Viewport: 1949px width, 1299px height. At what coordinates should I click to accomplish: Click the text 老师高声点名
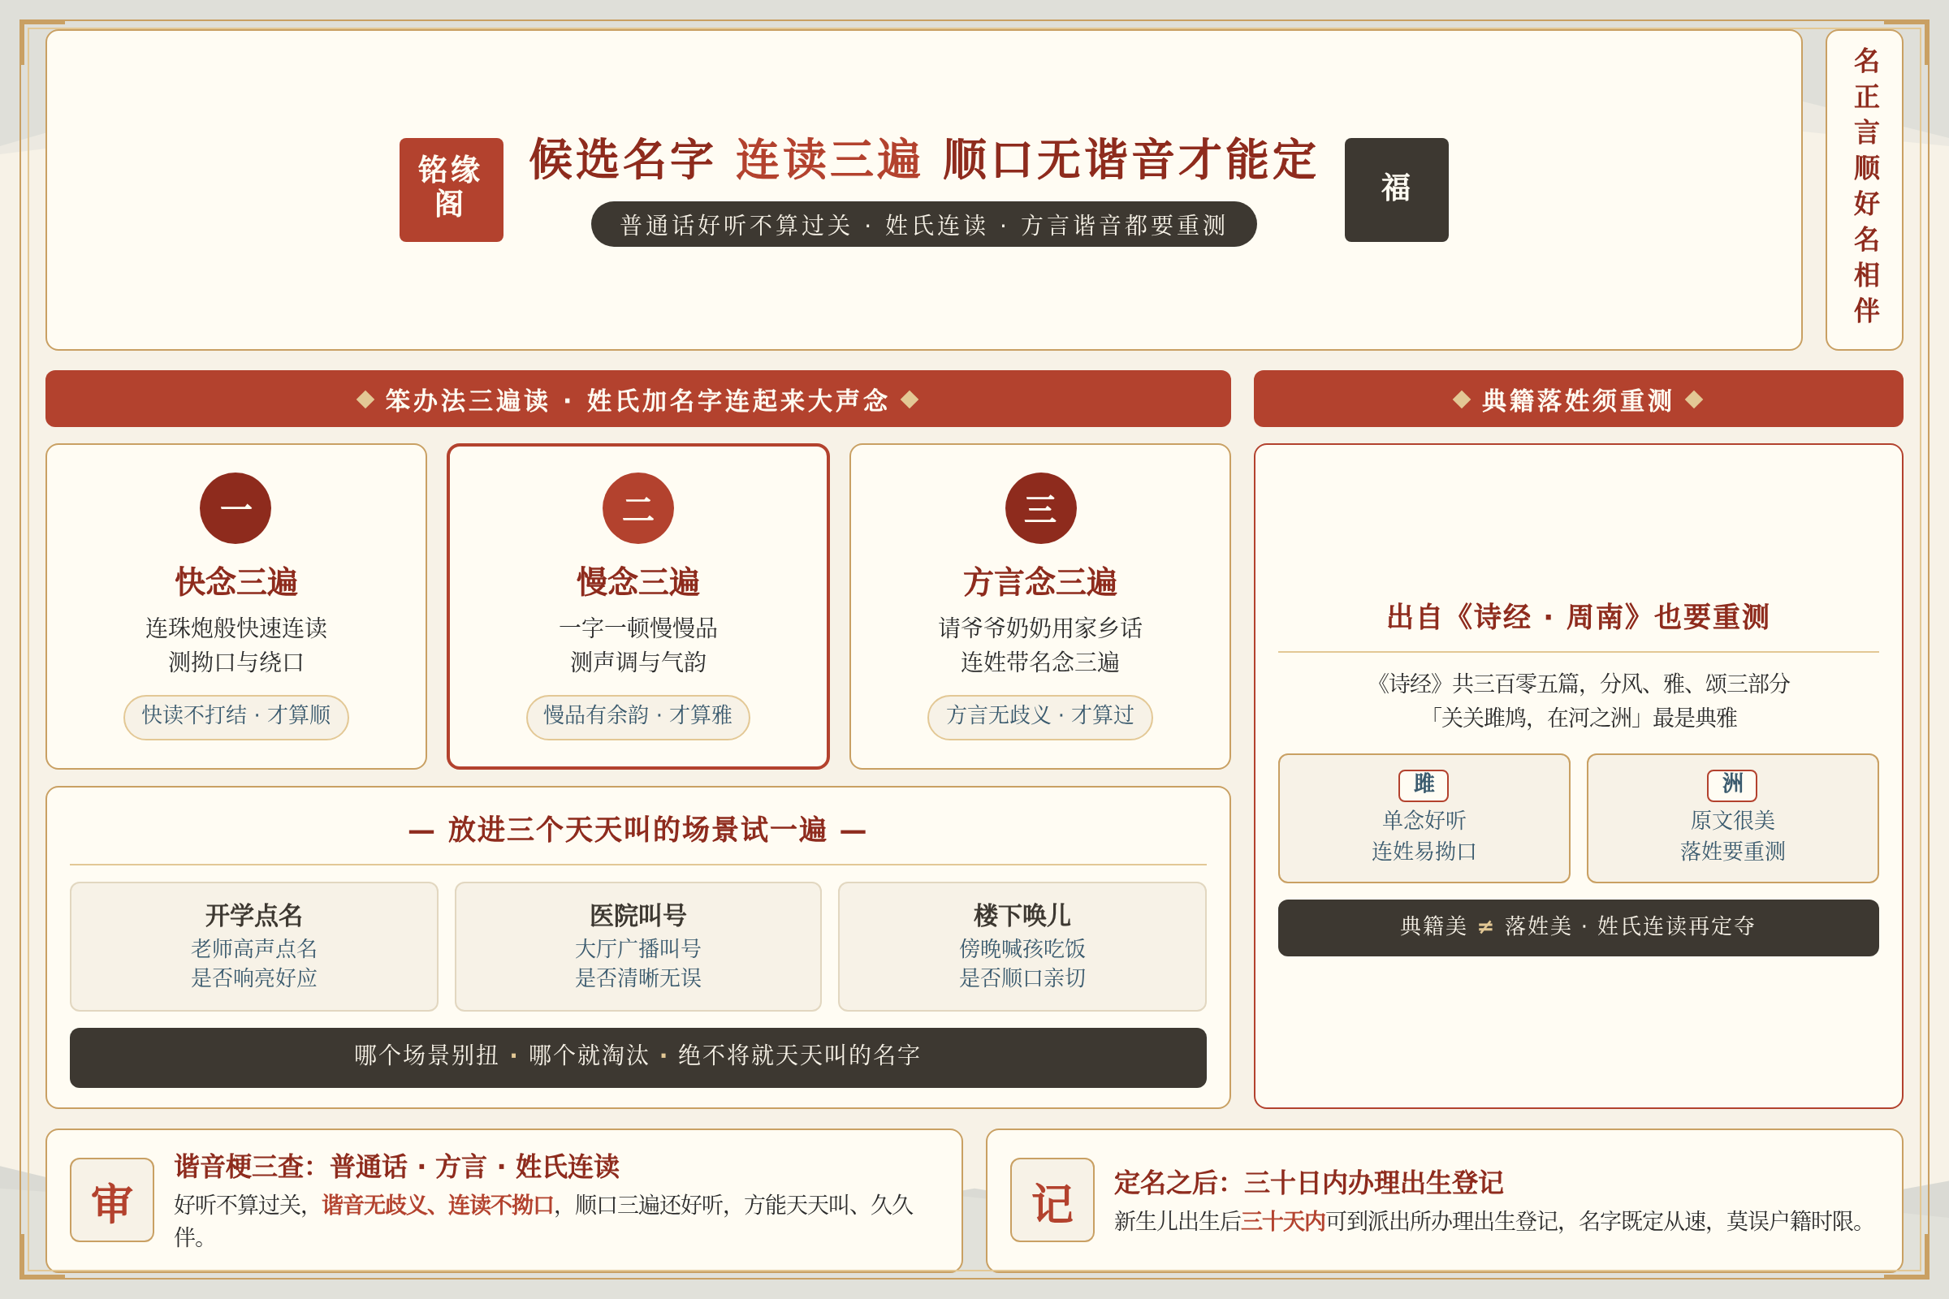pyautogui.click(x=253, y=948)
